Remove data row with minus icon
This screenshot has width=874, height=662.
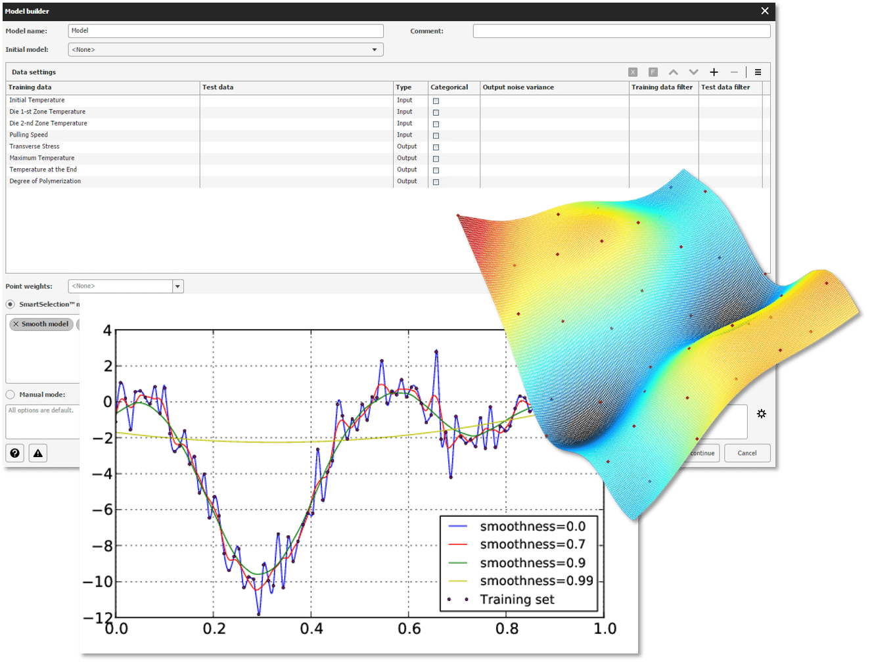click(x=734, y=72)
